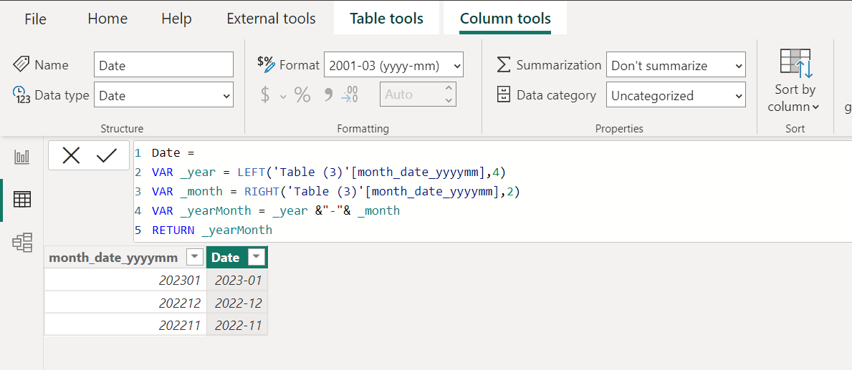Toggle thousands separator comma icon
The image size is (852, 370).
[328, 95]
